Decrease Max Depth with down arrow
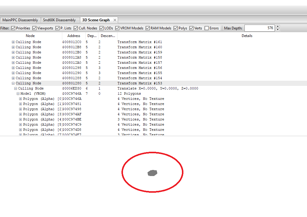 click(278, 30)
